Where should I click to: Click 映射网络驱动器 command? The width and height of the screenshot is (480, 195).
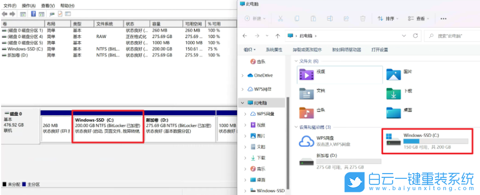coord(347,50)
